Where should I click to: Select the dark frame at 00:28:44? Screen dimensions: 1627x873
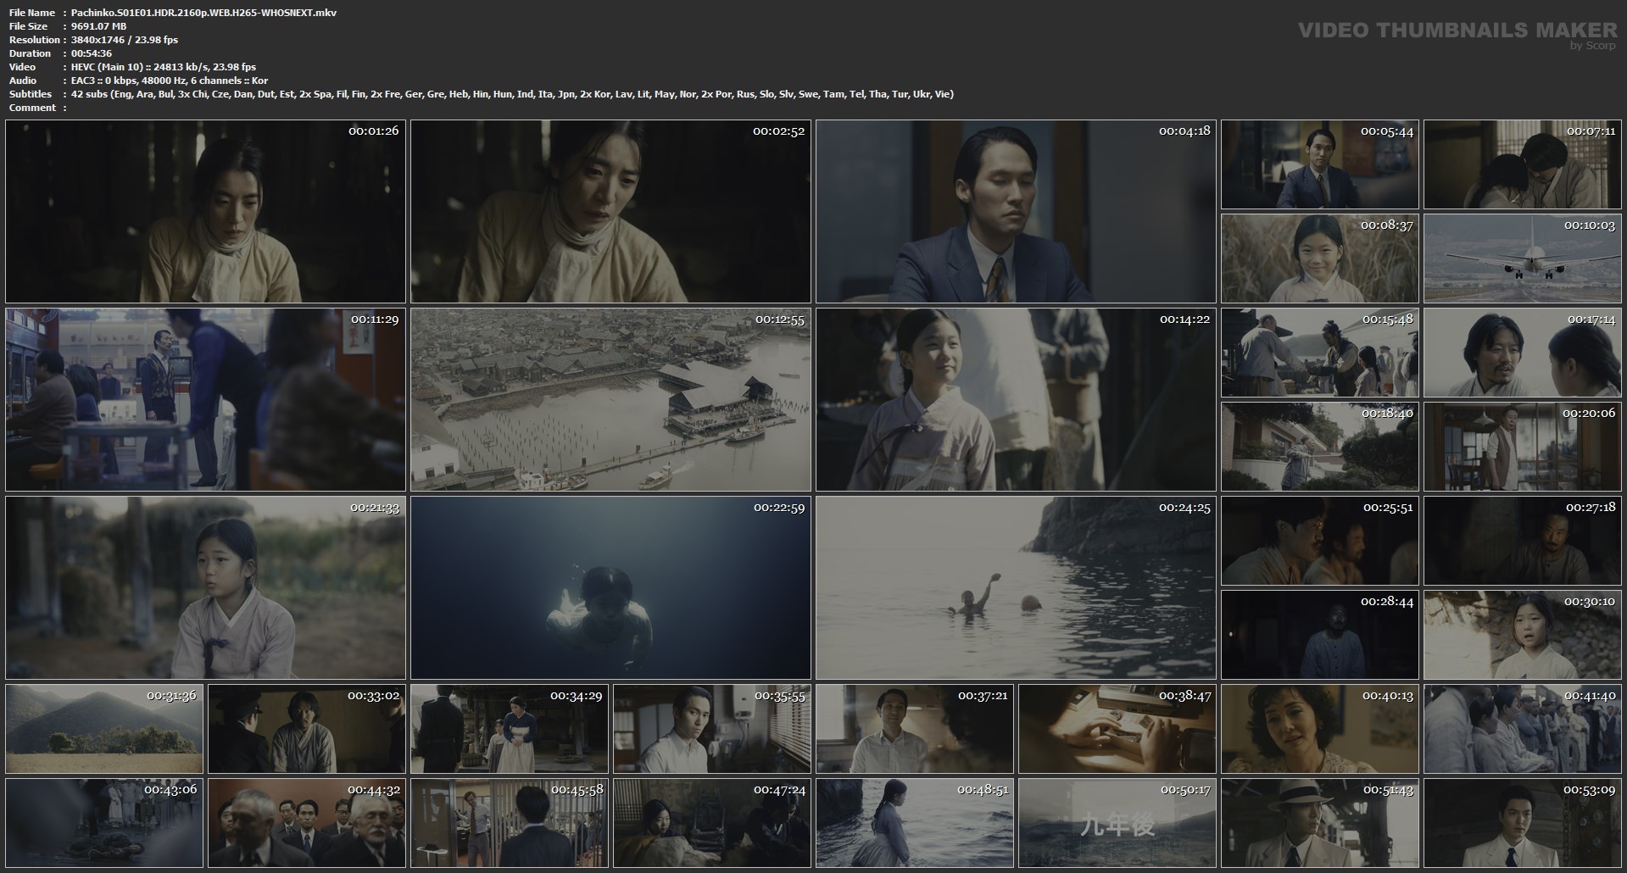tap(1319, 635)
